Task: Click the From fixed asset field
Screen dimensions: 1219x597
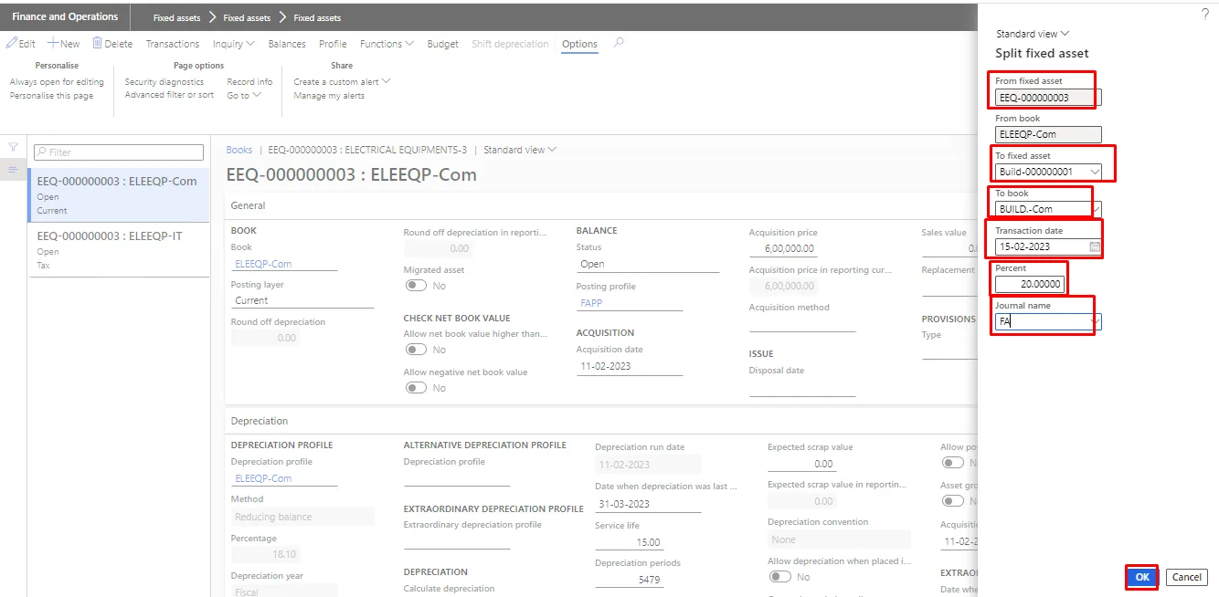Action: pos(1048,97)
